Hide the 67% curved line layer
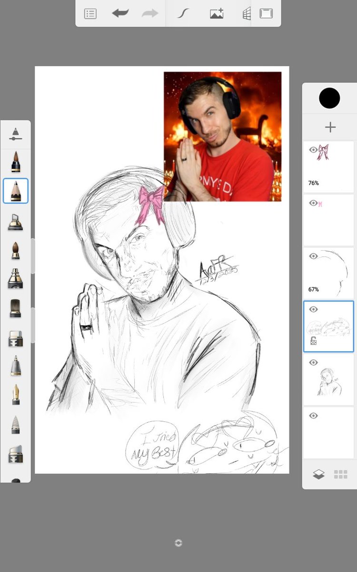This screenshot has width=357, height=572. coord(313,256)
